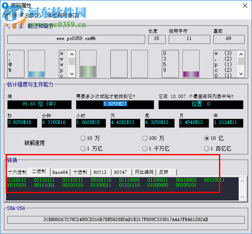Close the 密码属性 window
This screenshot has height=234, width=252.
245,6
